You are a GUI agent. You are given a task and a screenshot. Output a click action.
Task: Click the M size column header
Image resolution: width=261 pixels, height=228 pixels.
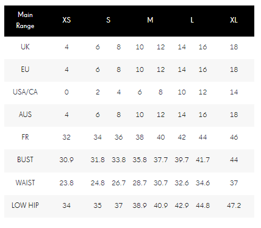[150, 20]
